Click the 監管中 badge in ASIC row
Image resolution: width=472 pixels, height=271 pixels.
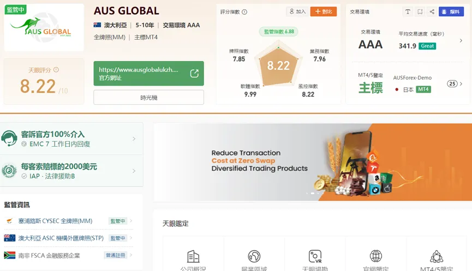118,238
